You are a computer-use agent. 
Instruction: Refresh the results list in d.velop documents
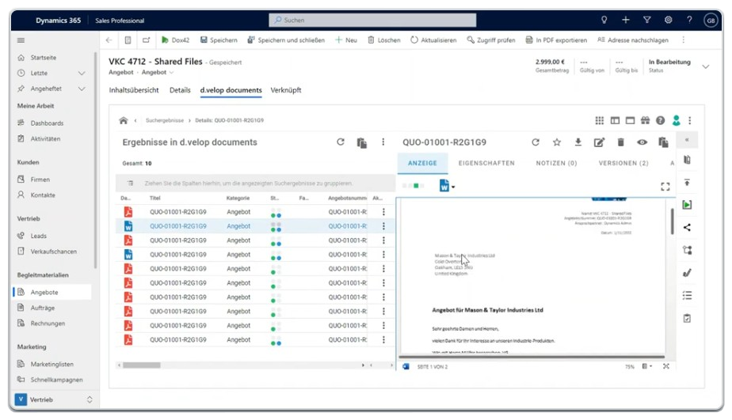coord(341,142)
